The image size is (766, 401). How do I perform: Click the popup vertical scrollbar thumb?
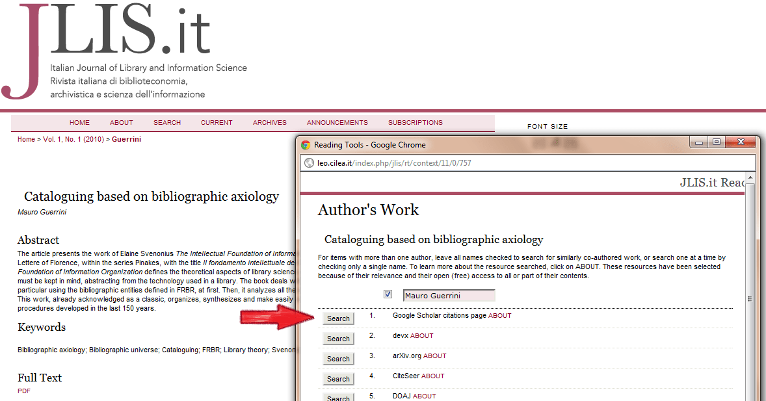[750, 298]
